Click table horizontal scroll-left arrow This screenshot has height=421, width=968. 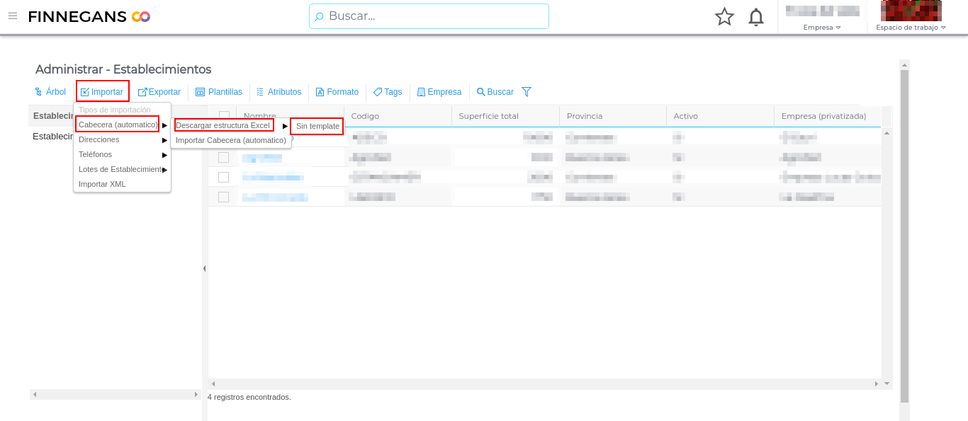coord(213,383)
